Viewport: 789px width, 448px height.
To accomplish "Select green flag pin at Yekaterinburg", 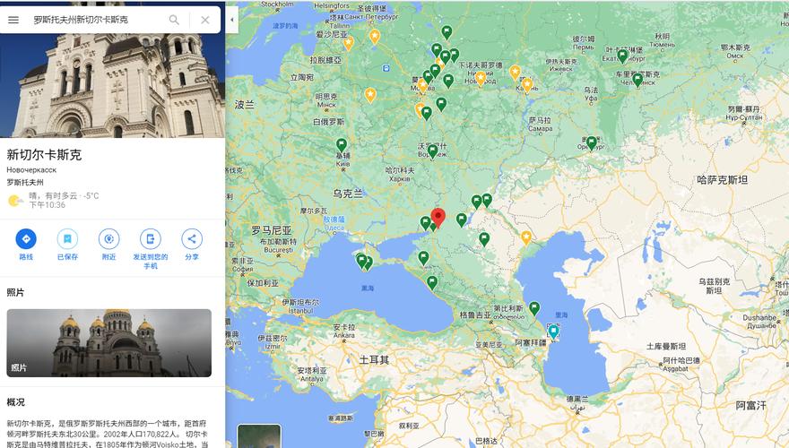I will point(622,56).
